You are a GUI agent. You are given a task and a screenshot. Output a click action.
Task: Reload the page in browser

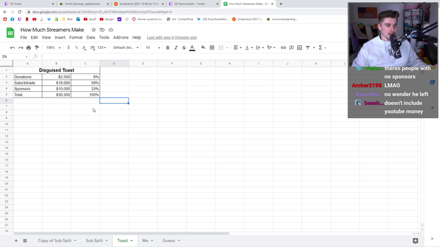click(x=20, y=12)
